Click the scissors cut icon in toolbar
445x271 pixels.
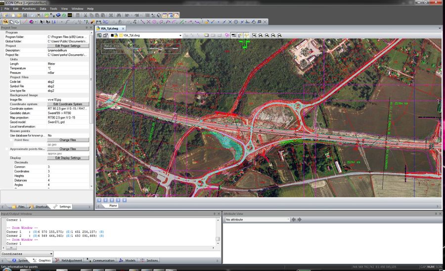point(86,15)
